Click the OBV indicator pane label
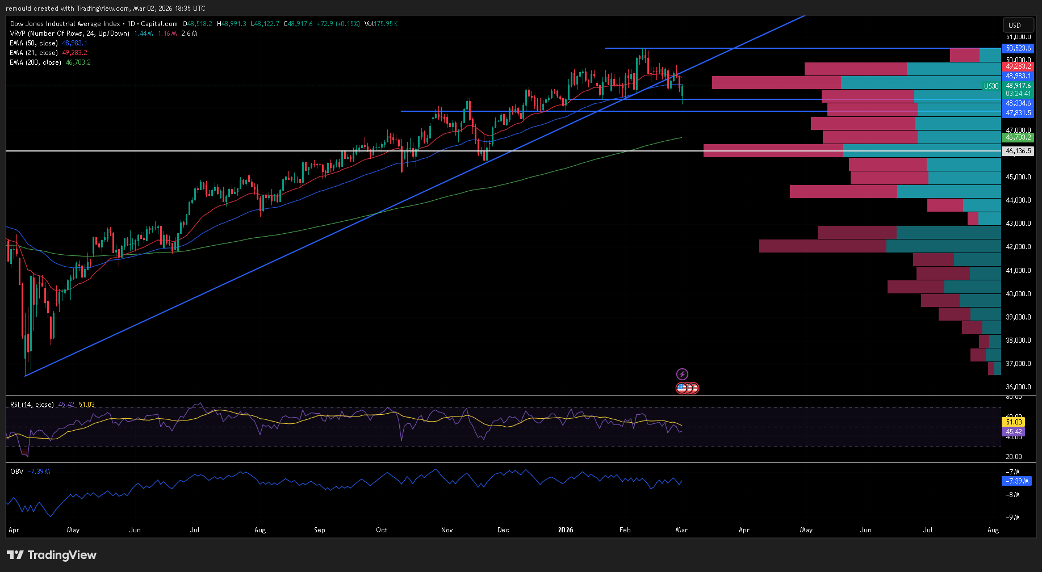This screenshot has width=1042, height=572. pyautogui.click(x=17, y=472)
